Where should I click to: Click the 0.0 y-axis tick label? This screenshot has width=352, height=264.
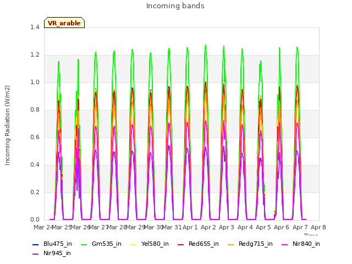click(x=35, y=220)
